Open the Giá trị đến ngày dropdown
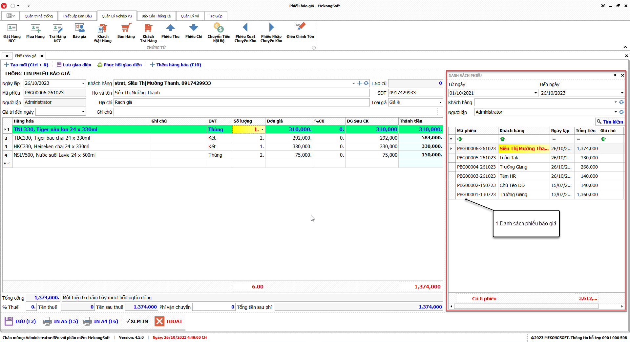This screenshot has width=630, height=342. pyautogui.click(x=83, y=112)
